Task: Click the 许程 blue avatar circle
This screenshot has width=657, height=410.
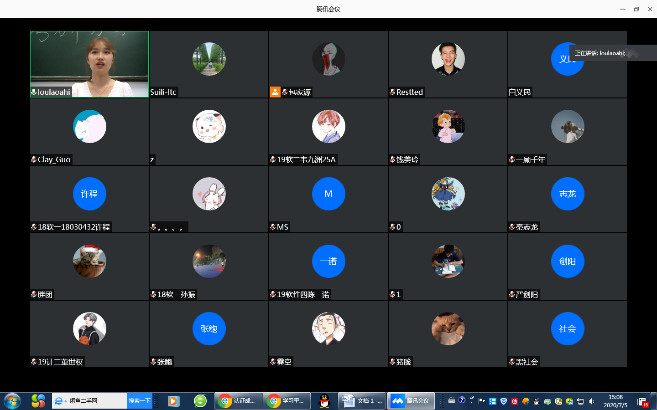Action: (x=89, y=194)
